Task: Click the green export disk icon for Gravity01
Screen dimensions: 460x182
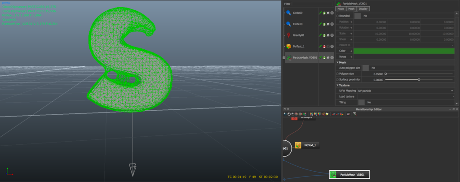Action: coord(324,35)
